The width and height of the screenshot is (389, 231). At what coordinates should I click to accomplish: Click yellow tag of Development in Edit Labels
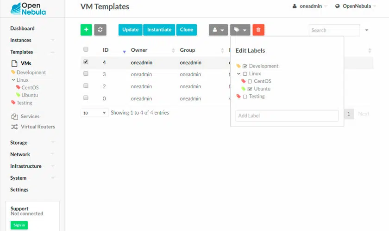click(238, 66)
